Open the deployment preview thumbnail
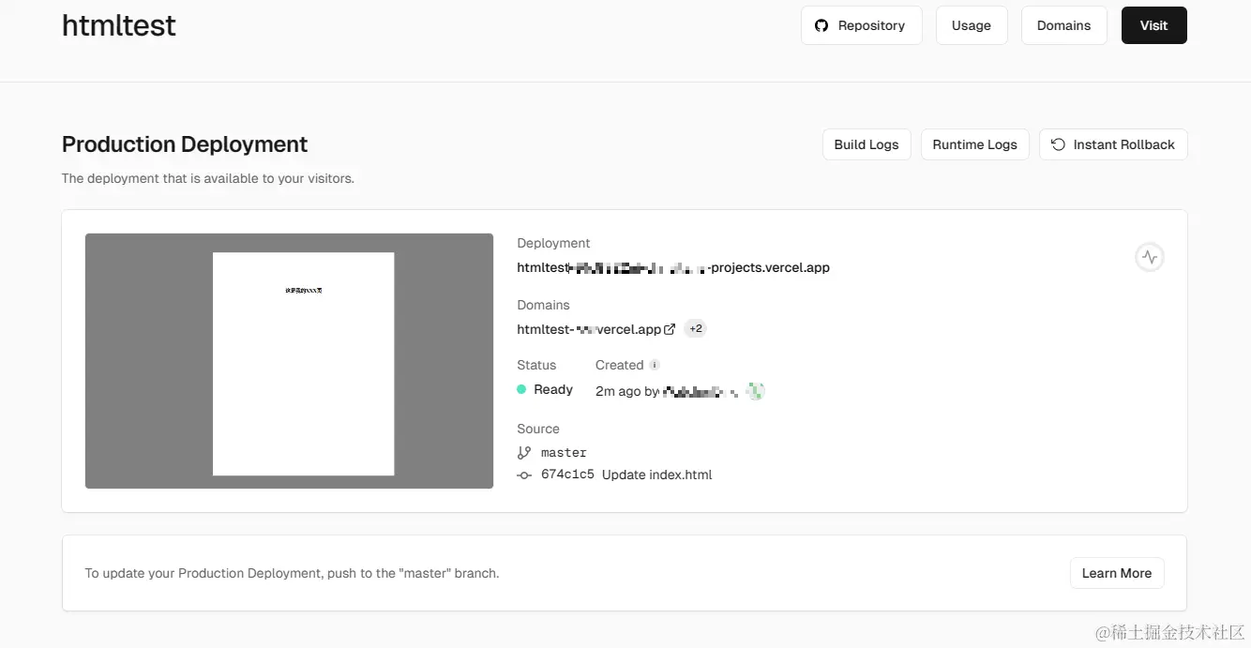This screenshot has height=648, width=1251. pyautogui.click(x=289, y=361)
